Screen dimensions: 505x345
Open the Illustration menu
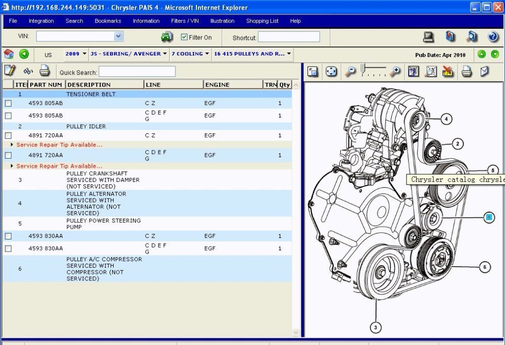222,21
